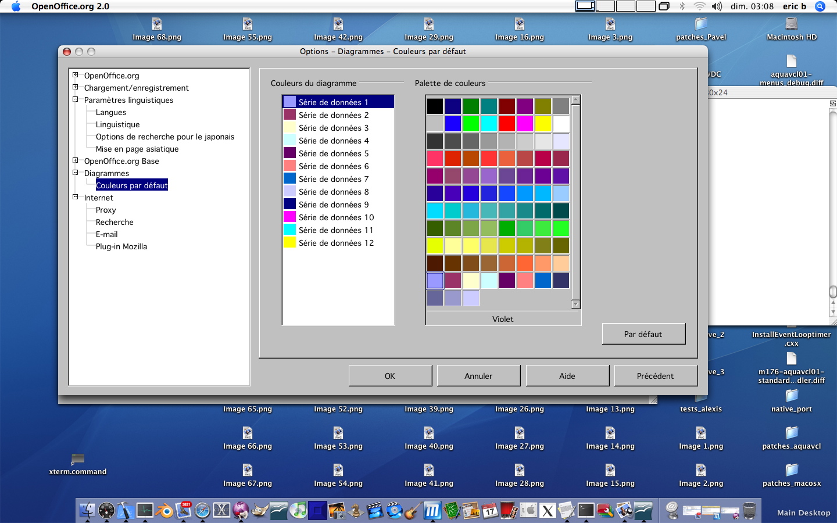This screenshot has height=523, width=837.
Task: Open the Chess app in Dock
Action: tap(356, 510)
